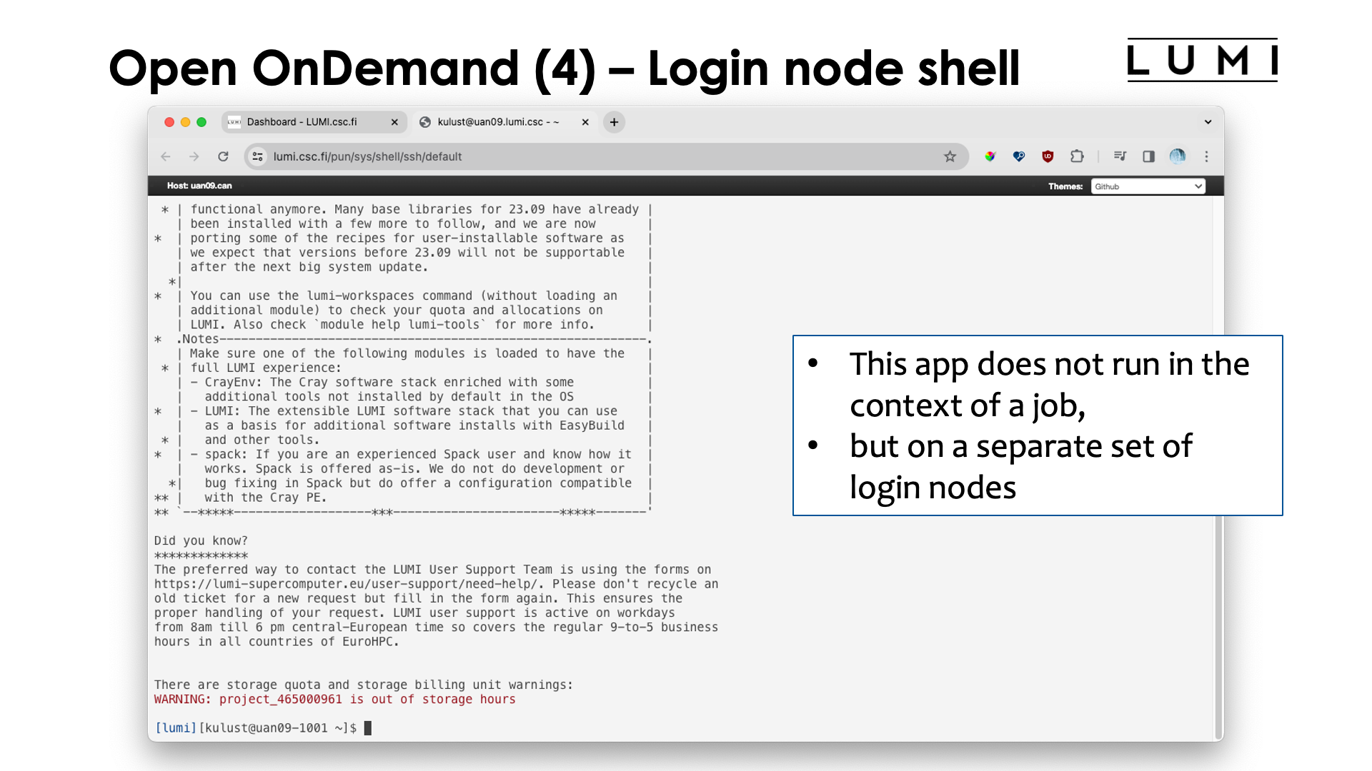Open the Themes dropdown showing Github
The image size is (1372, 771).
tap(1148, 186)
